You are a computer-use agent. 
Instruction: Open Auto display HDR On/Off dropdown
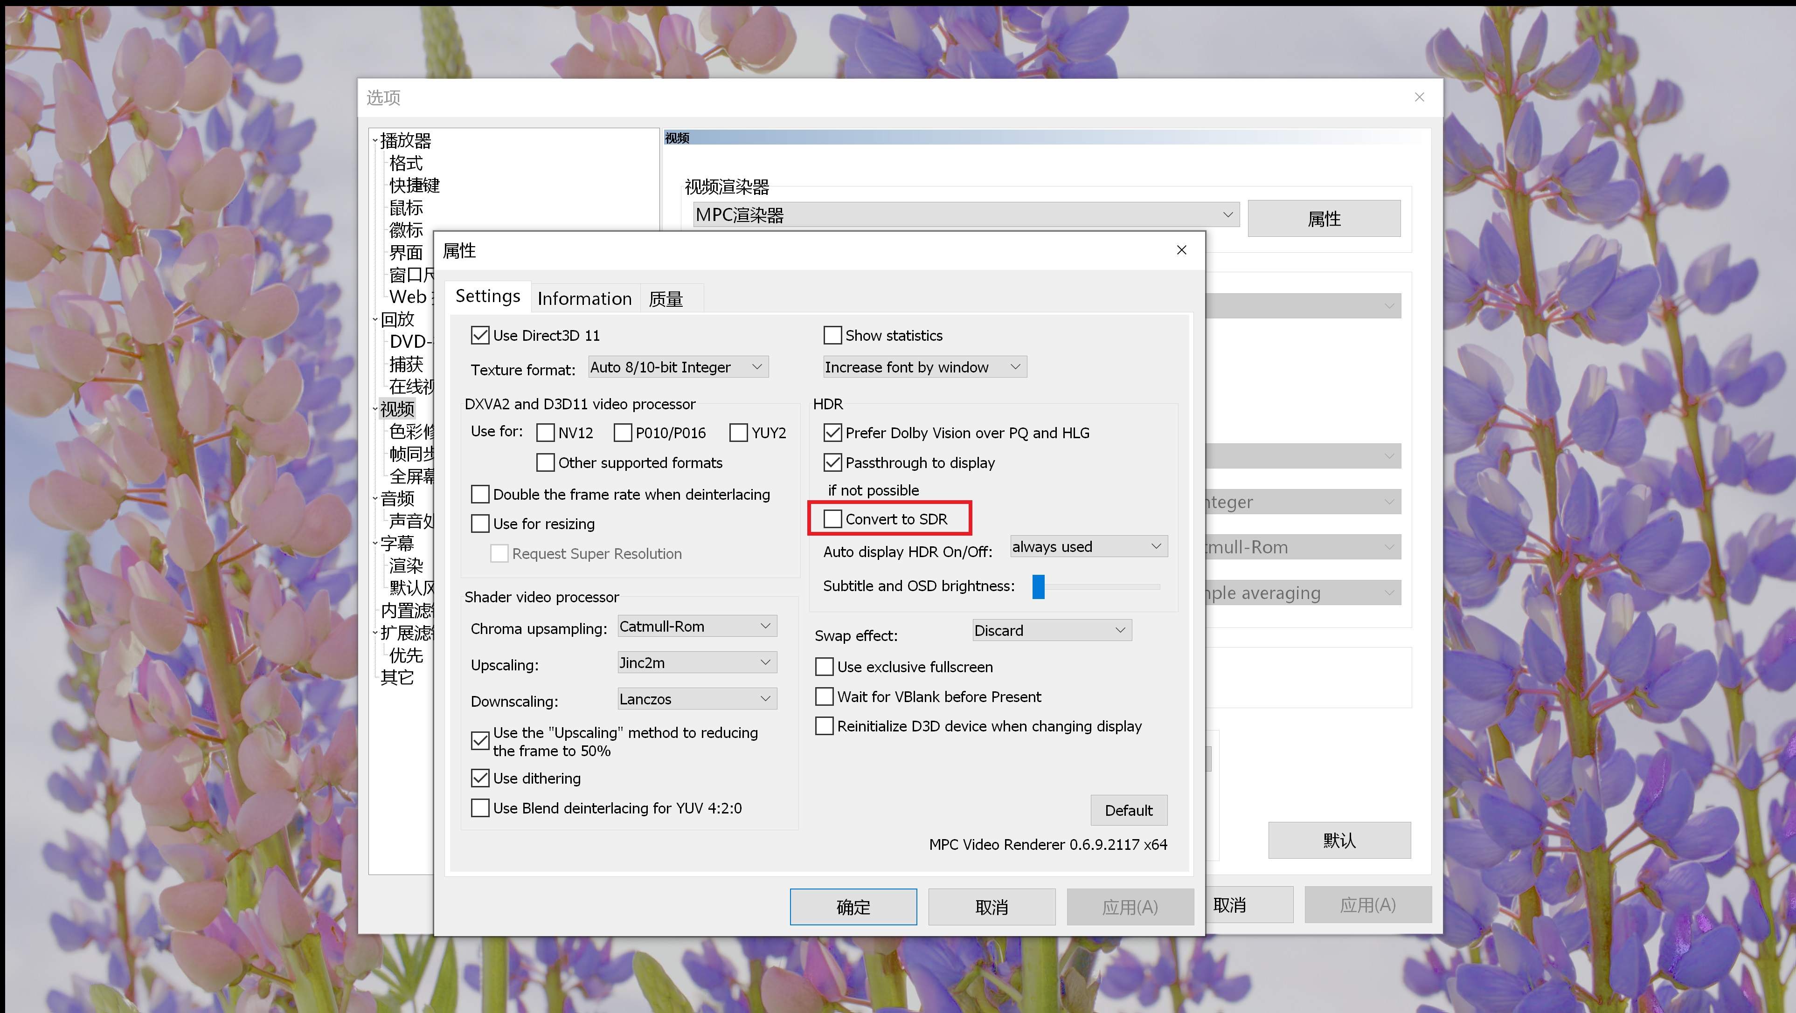click(1089, 547)
